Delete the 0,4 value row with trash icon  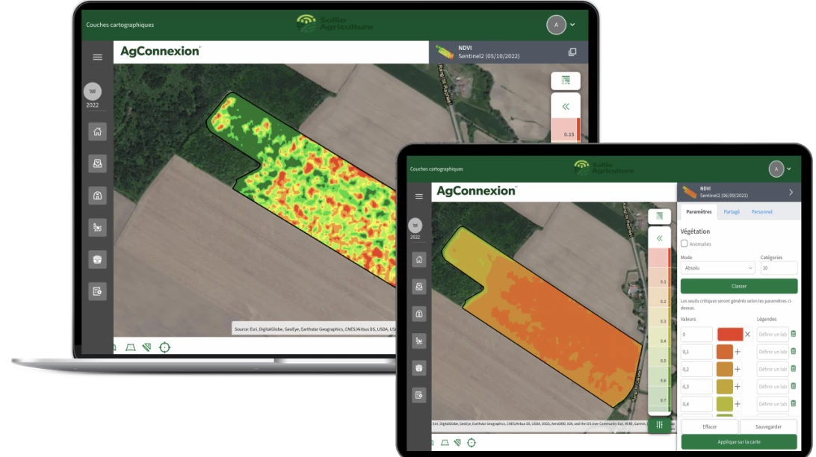pos(793,403)
